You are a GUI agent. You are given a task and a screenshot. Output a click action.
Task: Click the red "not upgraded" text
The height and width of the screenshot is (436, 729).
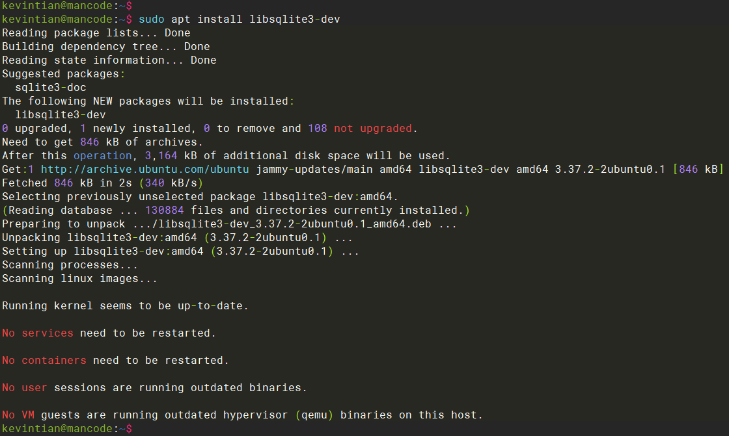tap(373, 128)
